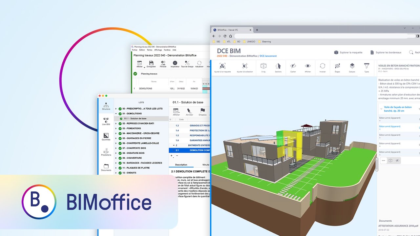Click Explorer la maquette link
The height and width of the screenshot is (236, 420).
pyautogui.click(x=348, y=52)
